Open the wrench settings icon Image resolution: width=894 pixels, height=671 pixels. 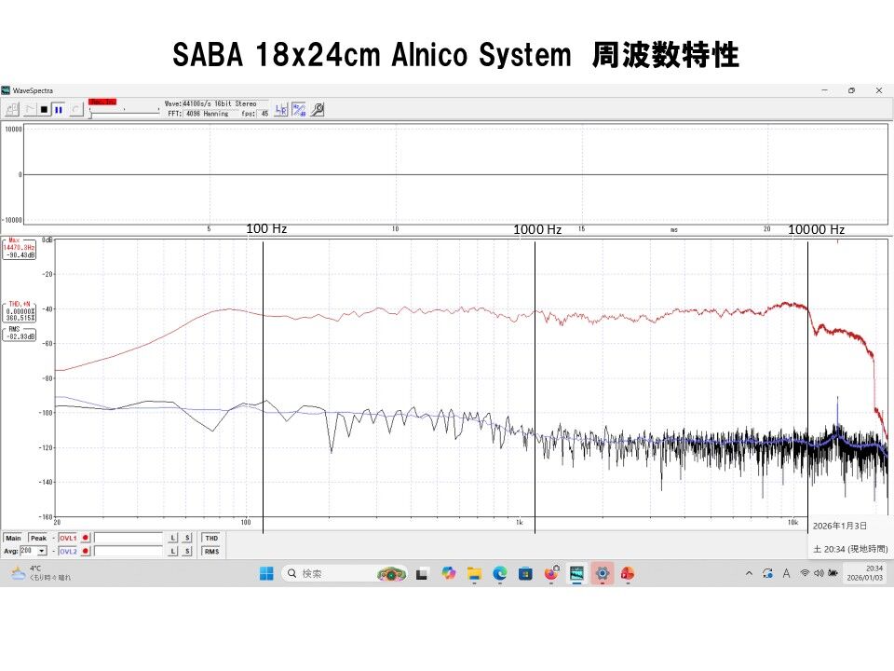(318, 110)
